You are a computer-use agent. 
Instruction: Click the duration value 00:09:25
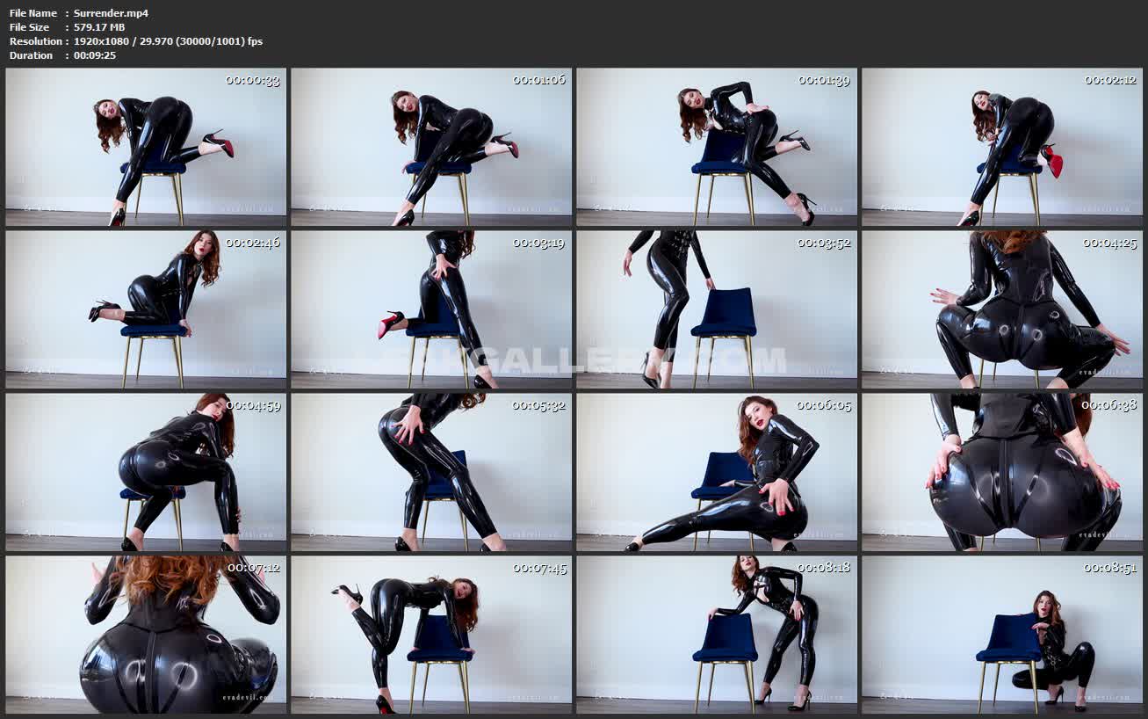click(95, 55)
